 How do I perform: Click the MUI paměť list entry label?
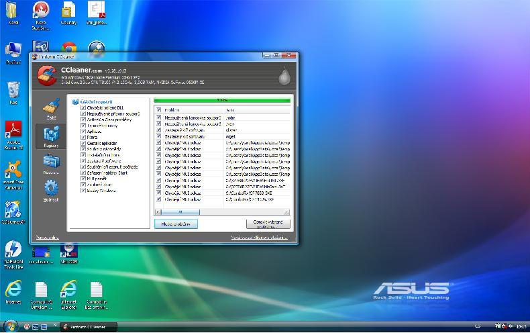tap(97, 179)
